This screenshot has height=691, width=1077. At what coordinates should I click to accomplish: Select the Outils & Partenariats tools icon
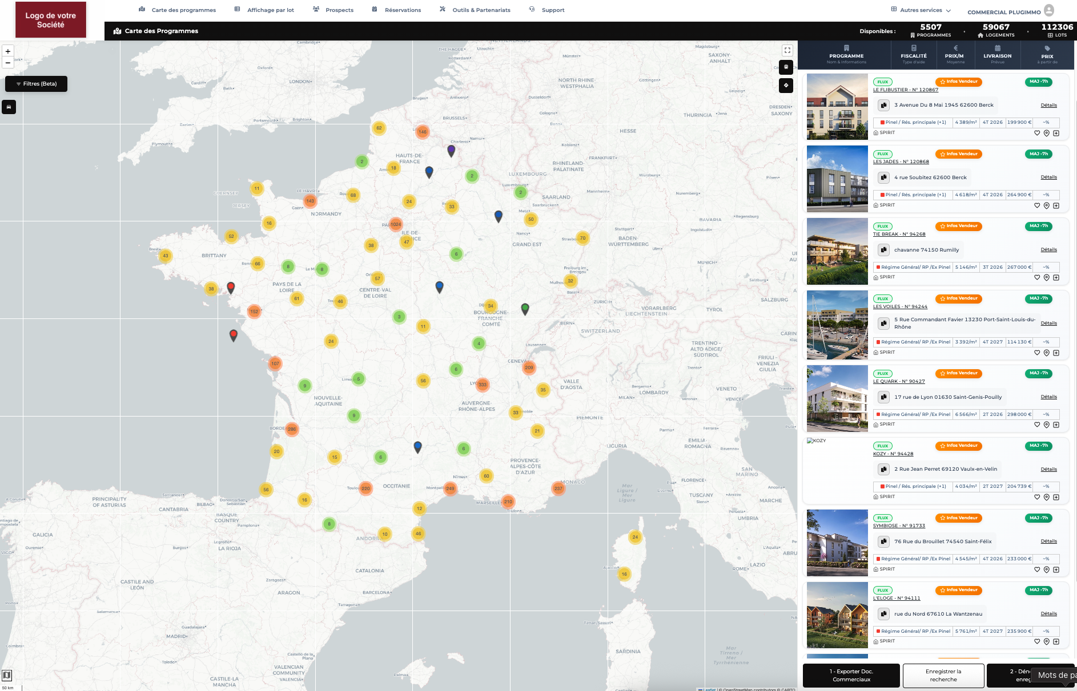[x=442, y=9]
